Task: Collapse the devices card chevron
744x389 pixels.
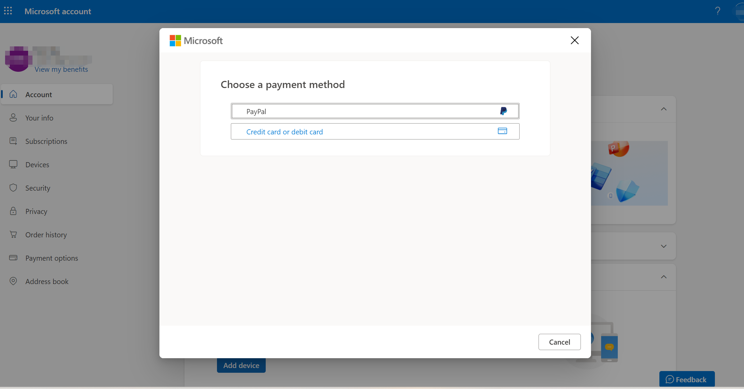Action: click(x=663, y=277)
